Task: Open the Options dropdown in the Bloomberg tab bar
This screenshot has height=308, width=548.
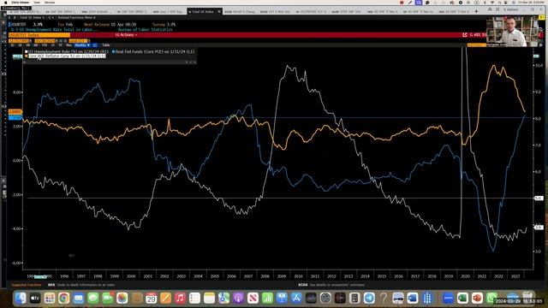Action: click(510, 9)
